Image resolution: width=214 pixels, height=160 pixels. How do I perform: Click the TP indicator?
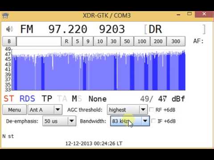[47, 99]
